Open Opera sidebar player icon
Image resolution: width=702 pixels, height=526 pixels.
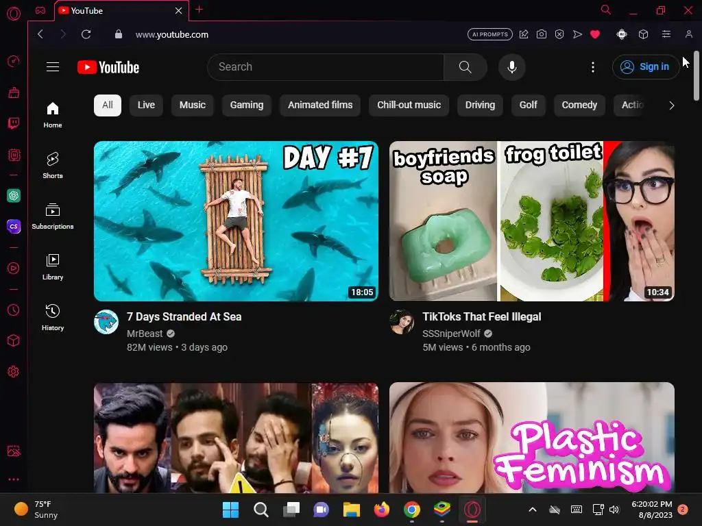[14, 268]
